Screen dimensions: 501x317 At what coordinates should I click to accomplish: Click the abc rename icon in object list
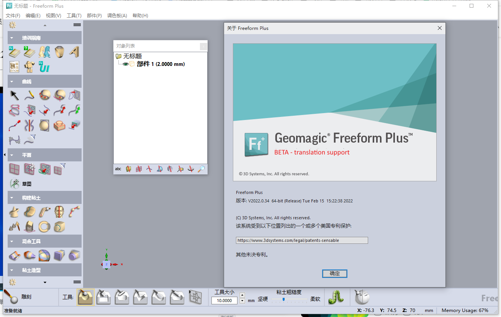(118, 169)
